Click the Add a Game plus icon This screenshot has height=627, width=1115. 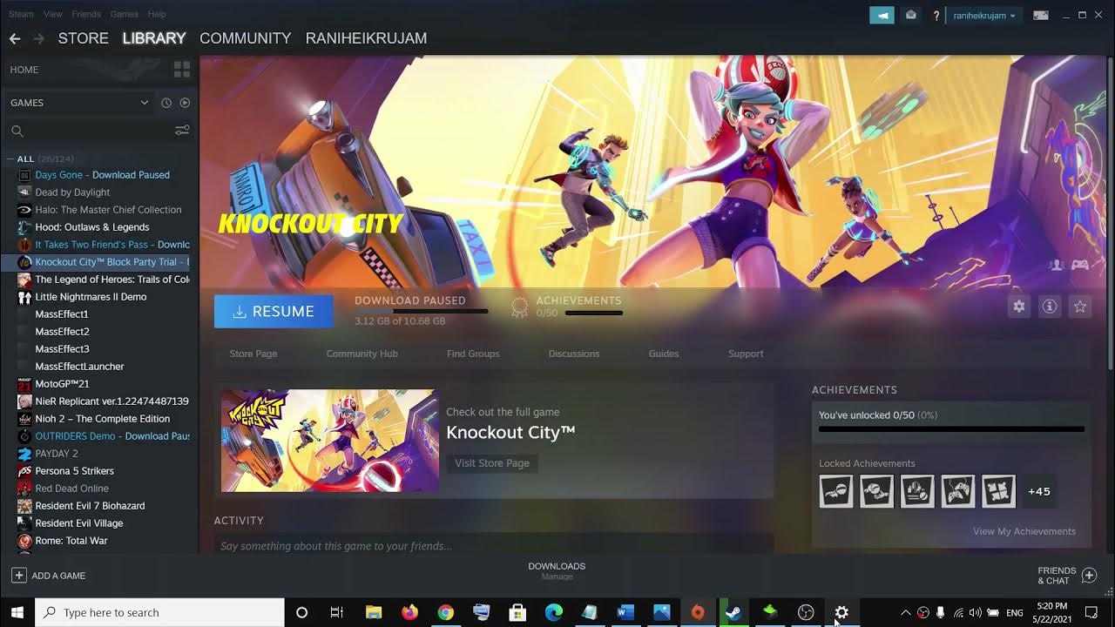click(18, 576)
